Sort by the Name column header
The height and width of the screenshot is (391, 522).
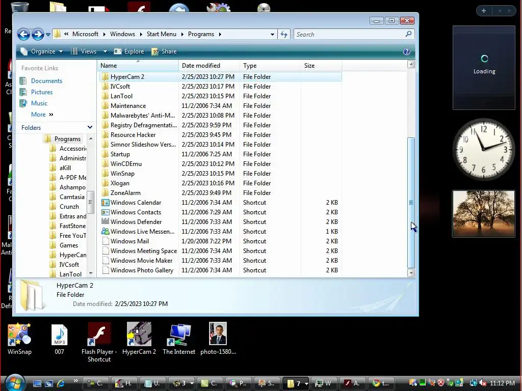coord(138,66)
